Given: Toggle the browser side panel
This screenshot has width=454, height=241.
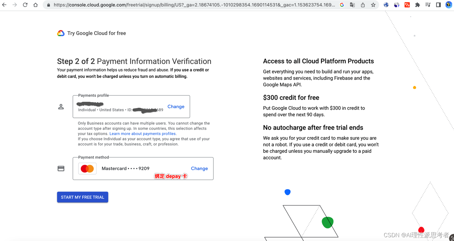Looking at the screenshot, I should pyautogui.click(x=438, y=5).
